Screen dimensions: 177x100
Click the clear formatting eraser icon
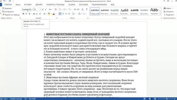(56, 9)
